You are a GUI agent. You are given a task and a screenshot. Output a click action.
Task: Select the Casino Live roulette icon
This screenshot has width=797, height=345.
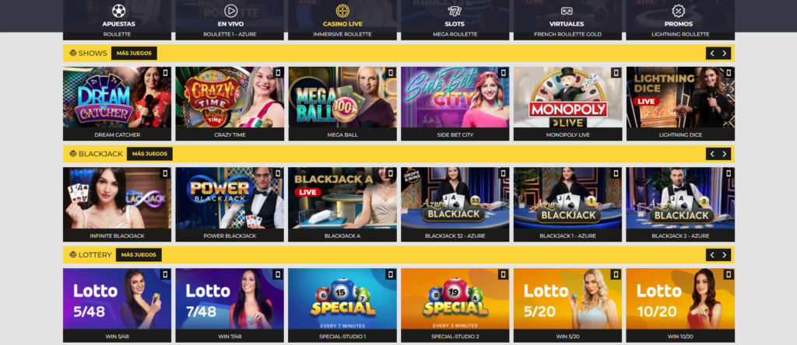click(x=342, y=11)
